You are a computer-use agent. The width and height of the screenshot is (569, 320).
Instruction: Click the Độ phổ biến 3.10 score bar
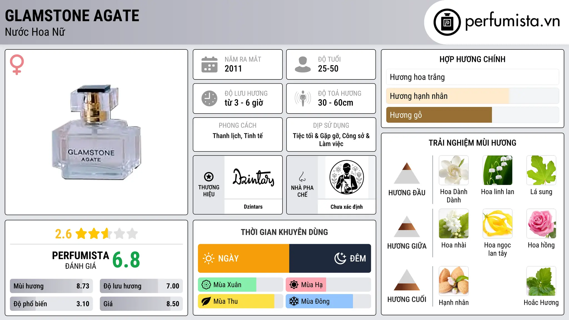pyautogui.click(x=51, y=304)
